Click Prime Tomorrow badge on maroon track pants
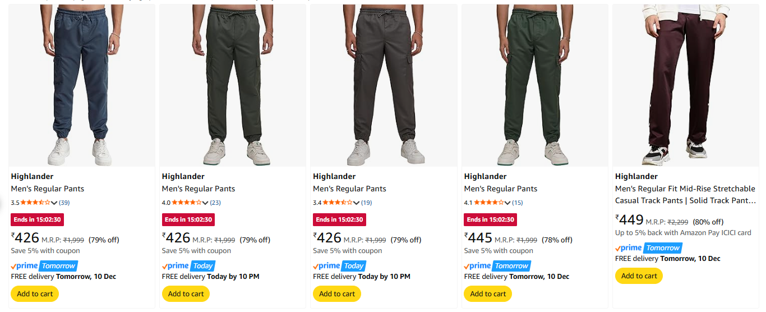The width and height of the screenshot is (766, 312). coord(648,248)
